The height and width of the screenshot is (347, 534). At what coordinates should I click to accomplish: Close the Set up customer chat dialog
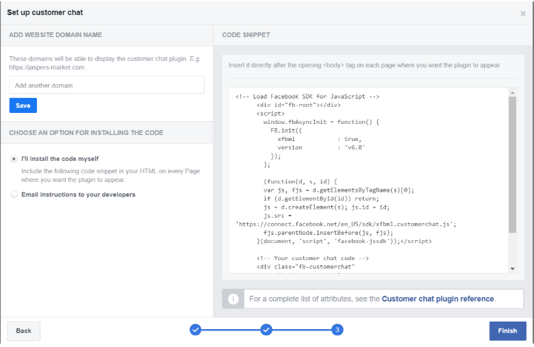[x=523, y=13]
